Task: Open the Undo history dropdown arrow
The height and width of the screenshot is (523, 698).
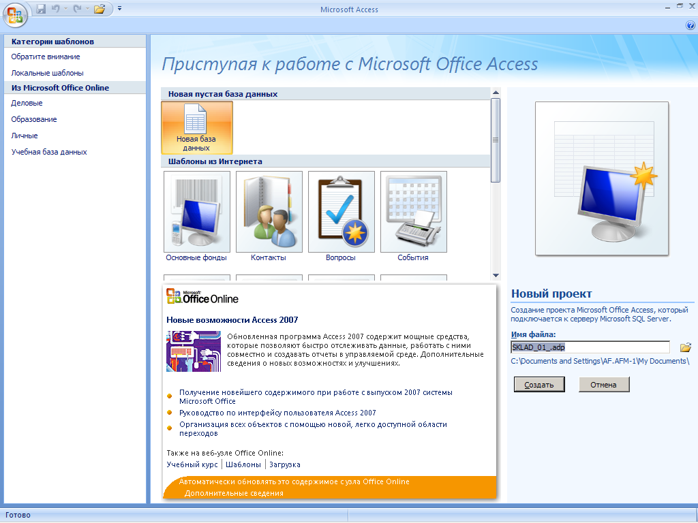Action: tap(65, 8)
